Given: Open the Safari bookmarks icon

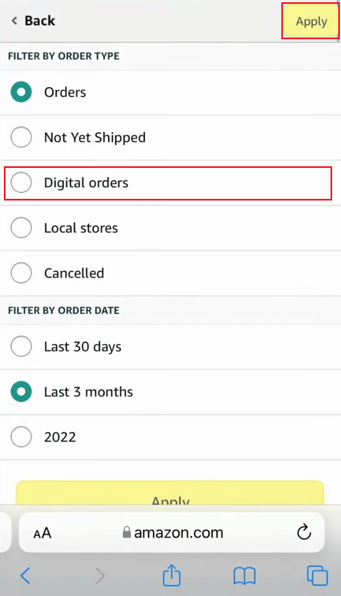Looking at the screenshot, I should tap(244, 576).
